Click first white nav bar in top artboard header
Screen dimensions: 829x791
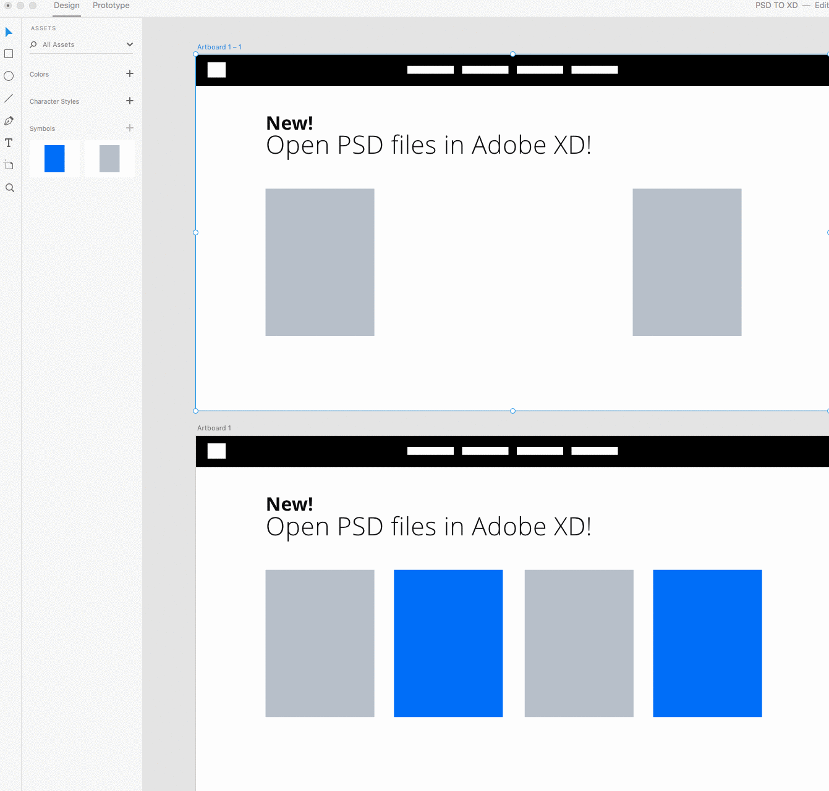click(x=430, y=70)
